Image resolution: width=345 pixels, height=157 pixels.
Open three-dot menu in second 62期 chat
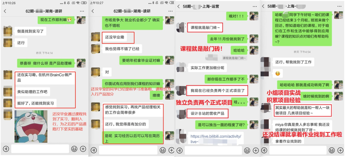point(170,11)
